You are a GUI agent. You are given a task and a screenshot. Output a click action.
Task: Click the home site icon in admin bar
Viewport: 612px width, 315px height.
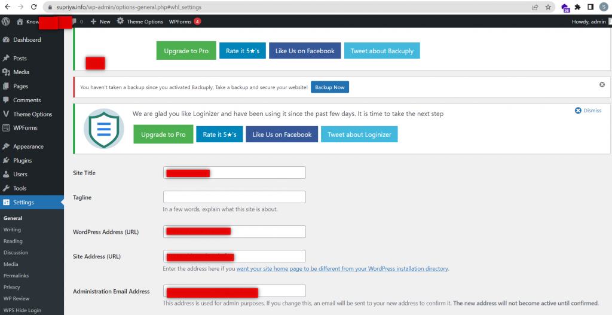[x=20, y=22]
